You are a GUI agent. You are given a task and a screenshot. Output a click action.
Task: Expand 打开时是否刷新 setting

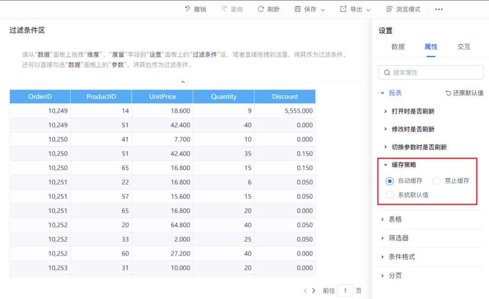(x=385, y=111)
